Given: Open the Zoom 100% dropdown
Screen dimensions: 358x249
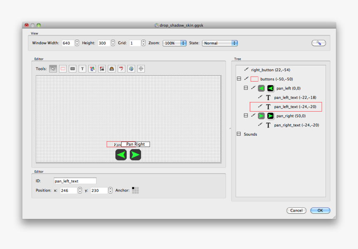Looking at the screenshot, I should pyautogui.click(x=174, y=43).
